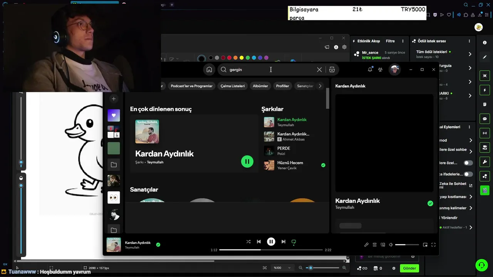Open the Filtre option in Etkinlik Akışı
The height and width of the screenshot is (277, 493).
coord(390,41)
